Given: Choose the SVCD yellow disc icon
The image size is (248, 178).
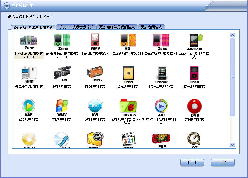Looking at the screenshot, I should pos(29,140).
